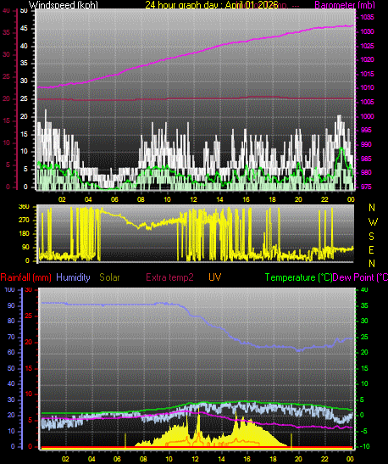388x464 pixels.
Task: Click the compass letter "S"
Action: click(371, 236)
